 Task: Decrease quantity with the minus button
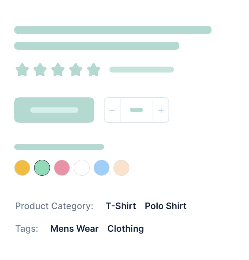(112, 110)
